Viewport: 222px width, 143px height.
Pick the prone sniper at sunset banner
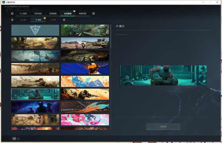click(x=35, y=81)
